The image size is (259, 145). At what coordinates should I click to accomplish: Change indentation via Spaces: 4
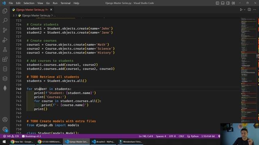pos(161,136)
